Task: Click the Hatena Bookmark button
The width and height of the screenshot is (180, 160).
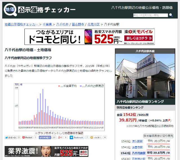Action: [77, 138]
